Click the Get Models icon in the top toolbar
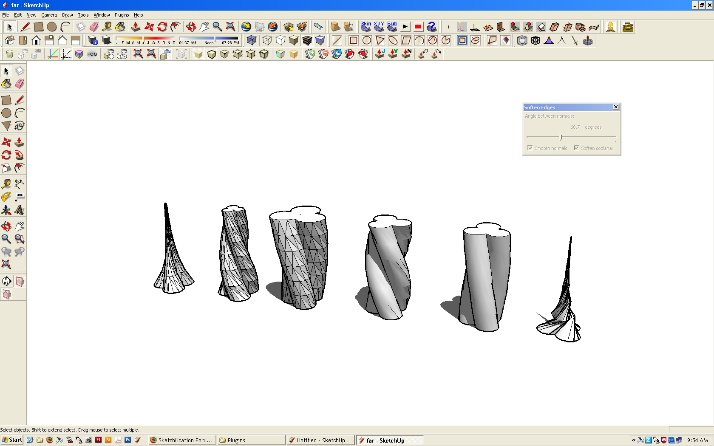This screenshot has width=714, height=446. [x=246, y=27]
